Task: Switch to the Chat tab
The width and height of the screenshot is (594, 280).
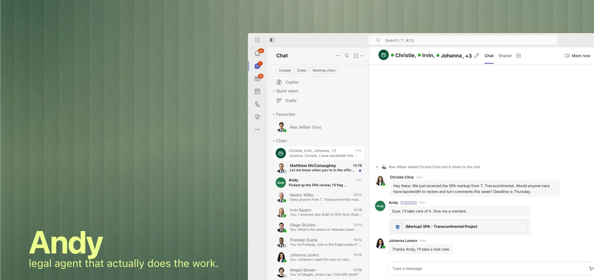Action: [489, 56]
